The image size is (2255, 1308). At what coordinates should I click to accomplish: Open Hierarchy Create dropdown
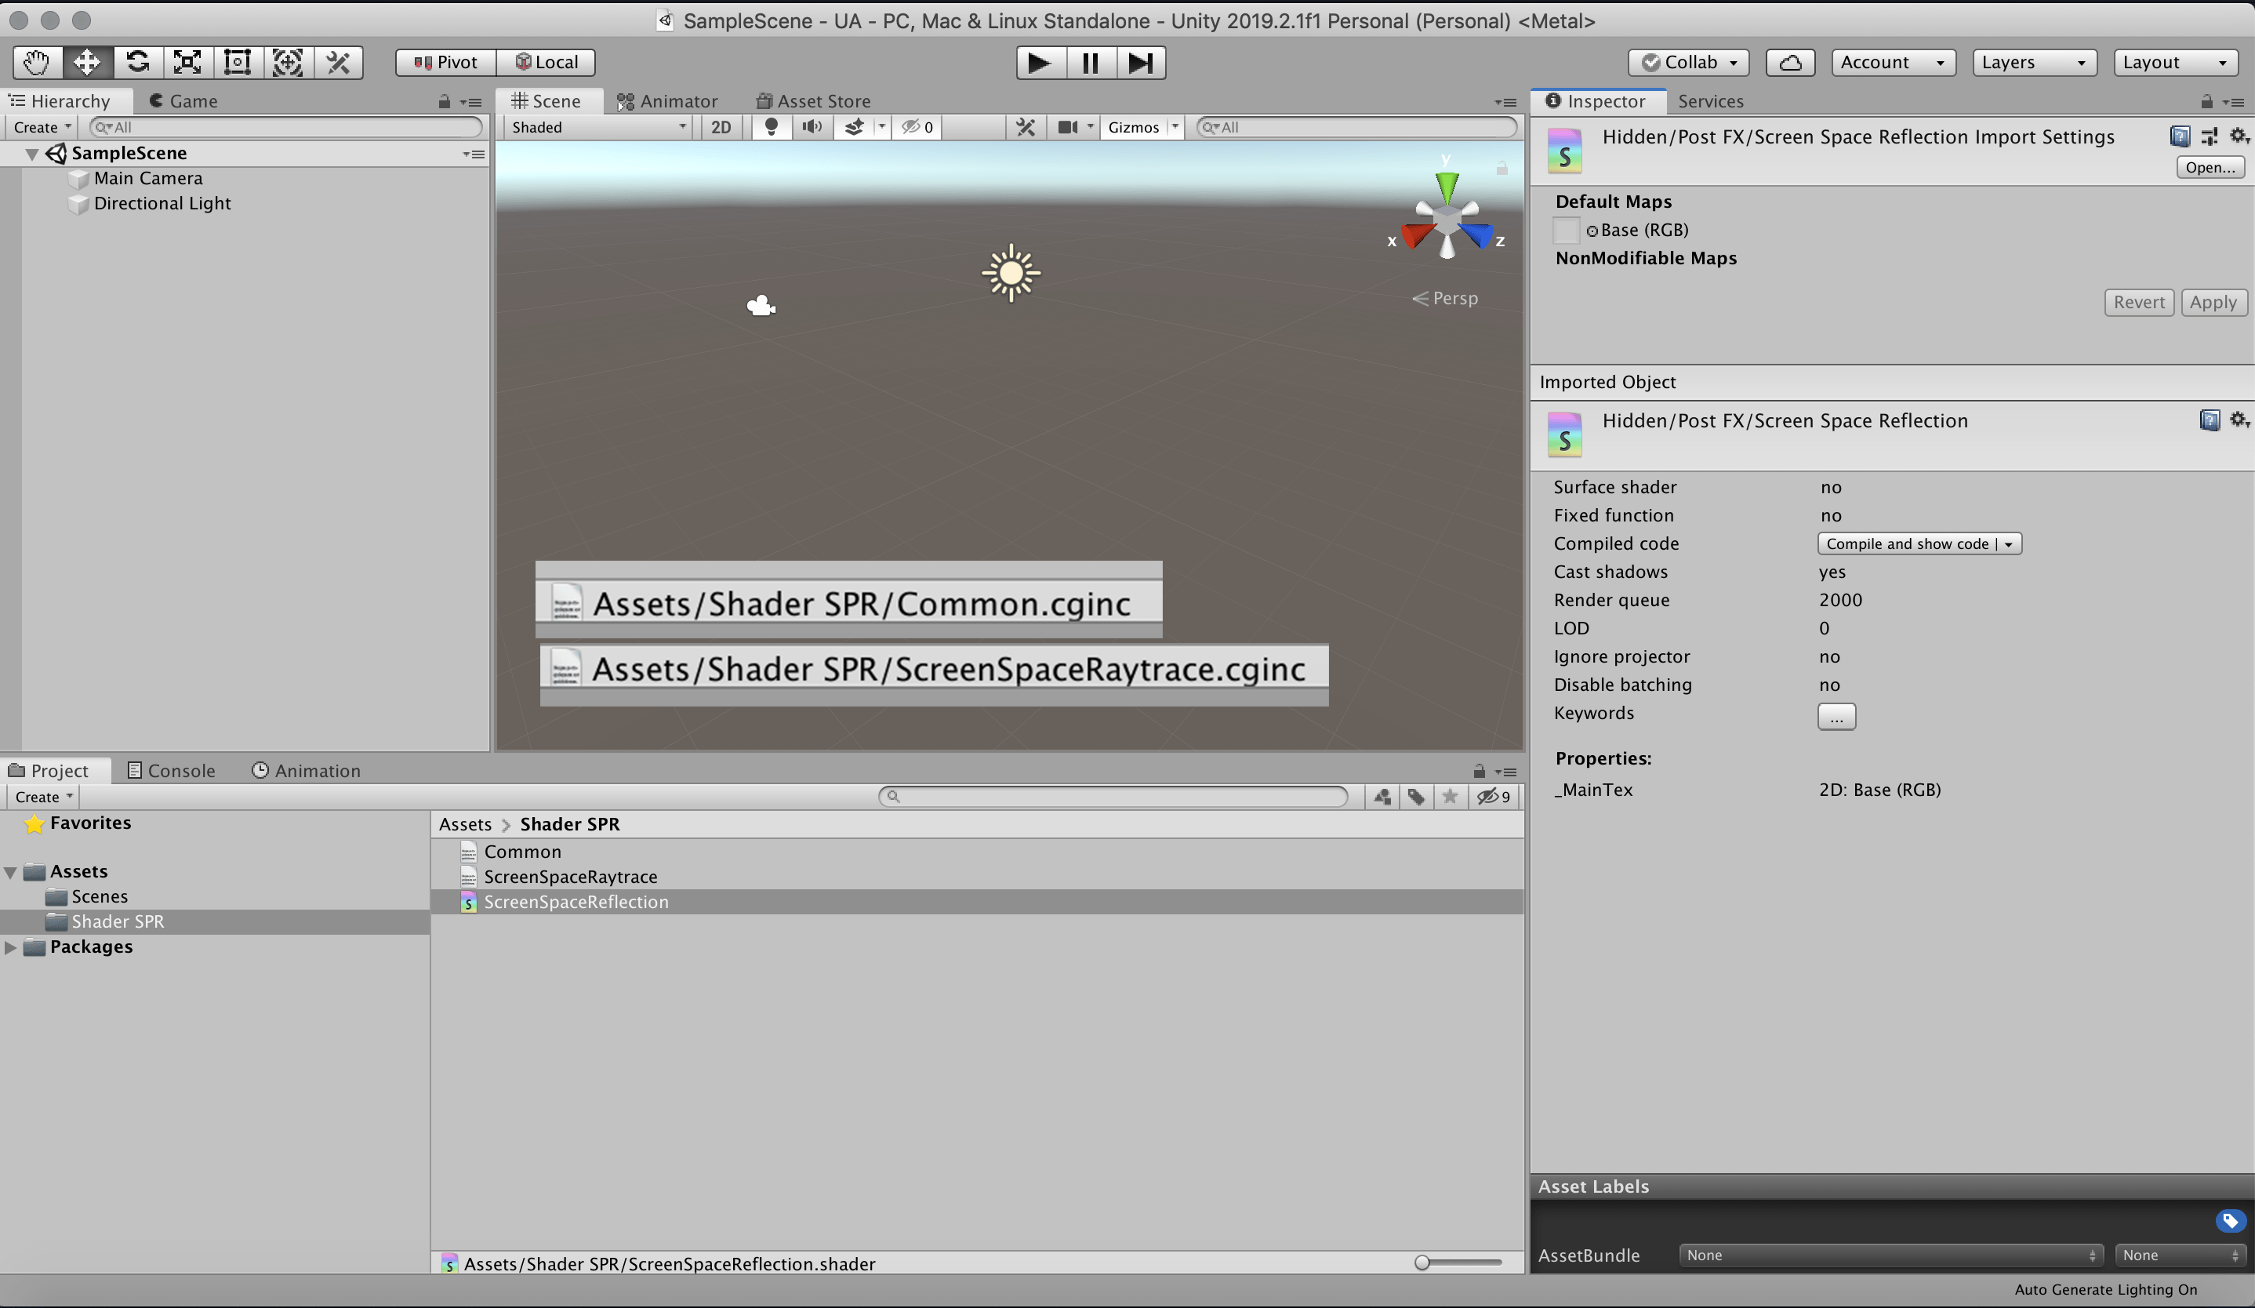coord(41,127)
